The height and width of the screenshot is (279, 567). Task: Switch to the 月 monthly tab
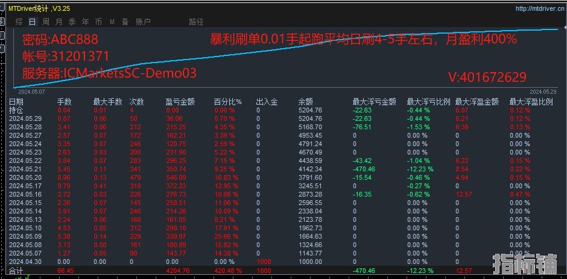59,22
